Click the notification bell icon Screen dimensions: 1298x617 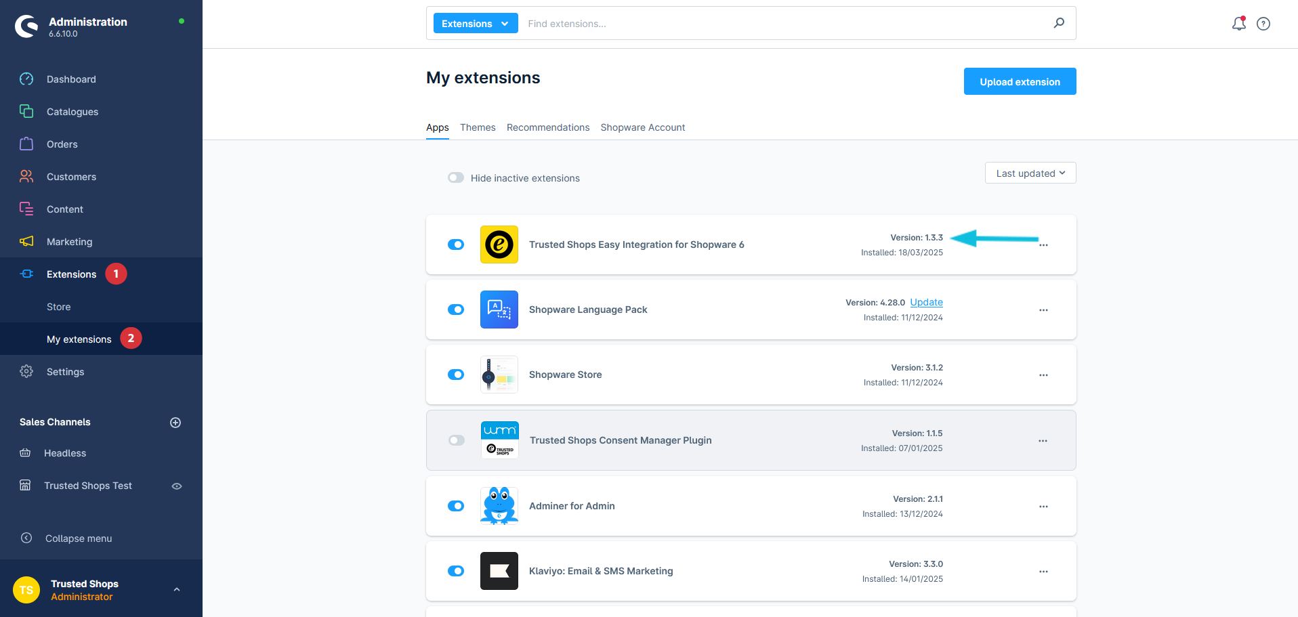coord(1238,23)
